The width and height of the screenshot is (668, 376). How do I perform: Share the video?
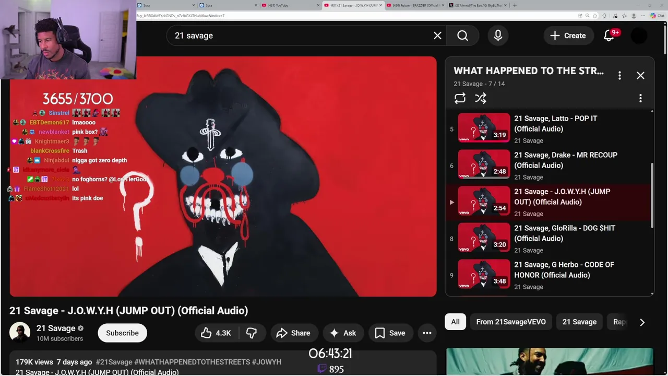[293, 333]
